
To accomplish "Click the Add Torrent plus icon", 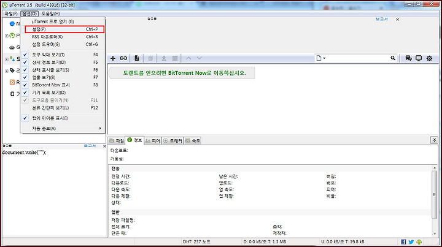I will tap(113, 58).
